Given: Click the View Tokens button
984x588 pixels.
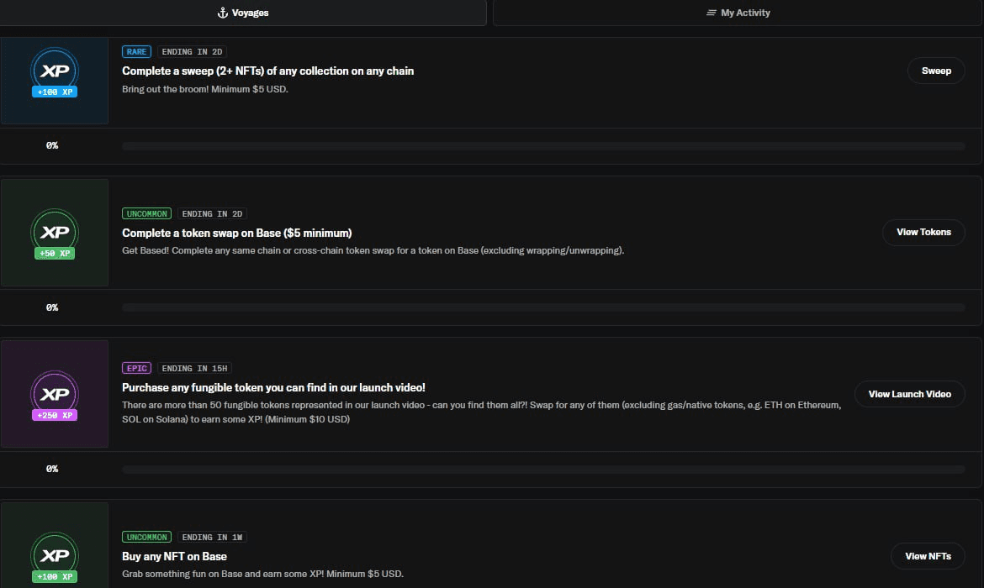Looking at the screenshot, I should (923, 232).
